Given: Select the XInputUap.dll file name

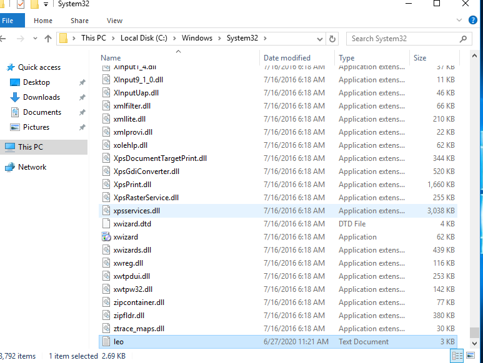Looking at the screenshot, I should 136,93.
